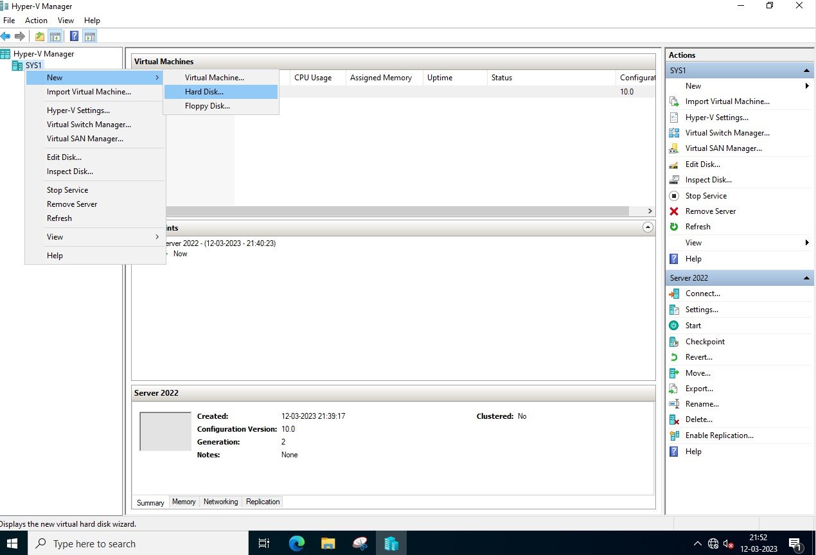
Task: Select Import Virtual Machine in the context menu
Action: (x=95, y=92)
